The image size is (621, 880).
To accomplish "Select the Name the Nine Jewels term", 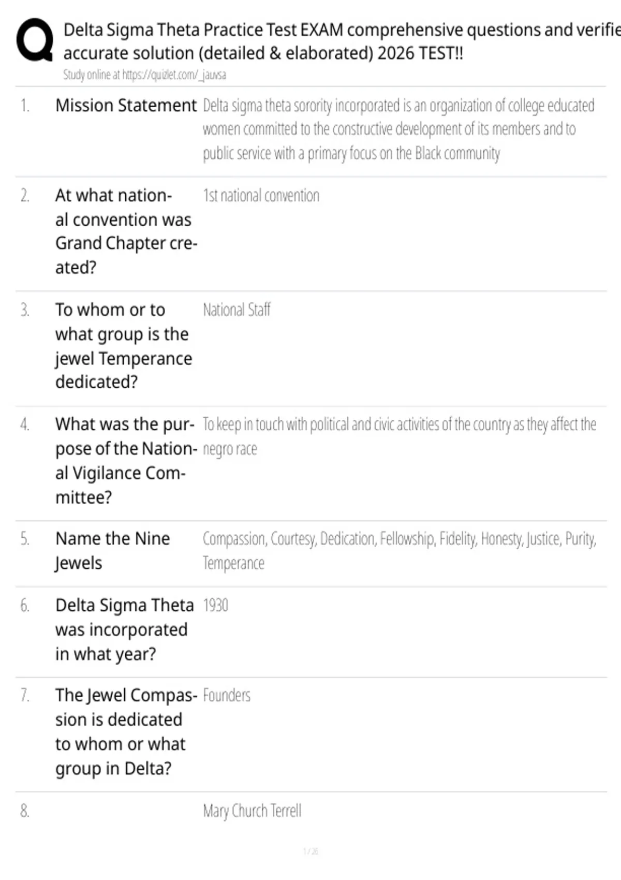I will [x=112, y=551].
